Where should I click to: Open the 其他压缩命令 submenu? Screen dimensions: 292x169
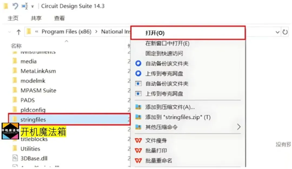pos(188,127)
